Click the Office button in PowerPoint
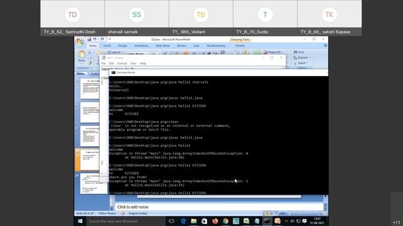This screenshot has width=403, height=226. tap(80, 41)
